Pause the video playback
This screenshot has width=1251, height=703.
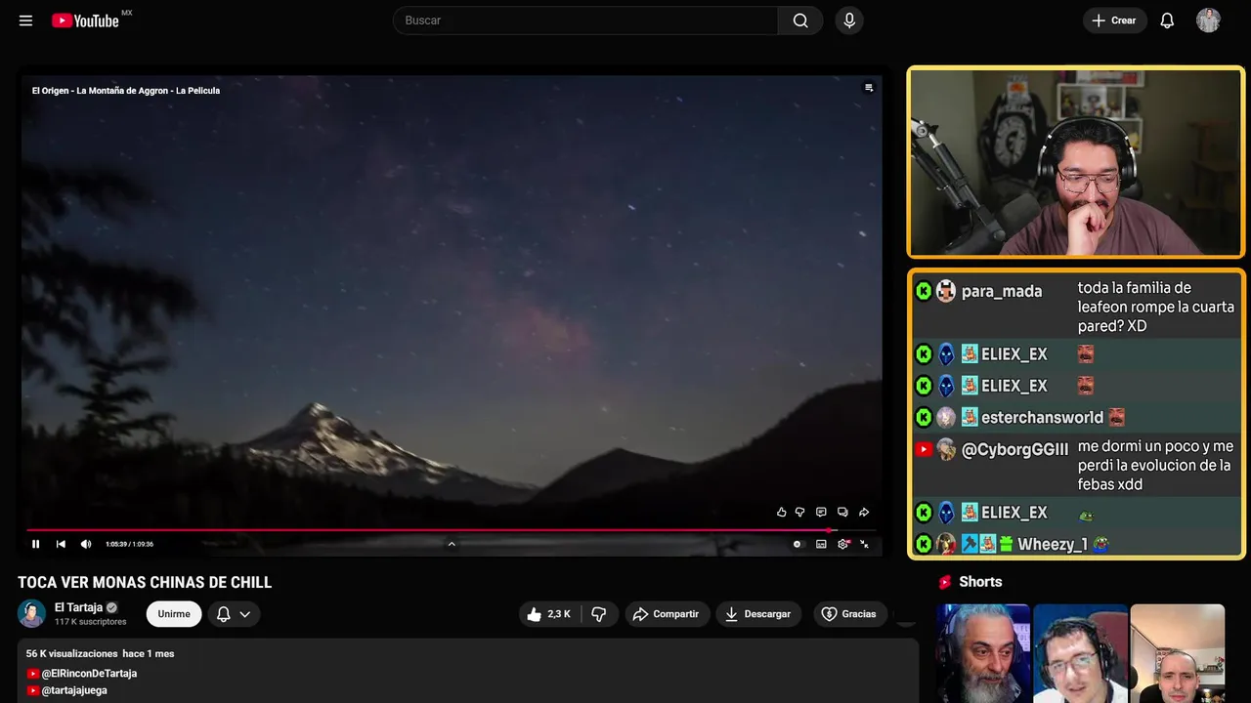35,544
